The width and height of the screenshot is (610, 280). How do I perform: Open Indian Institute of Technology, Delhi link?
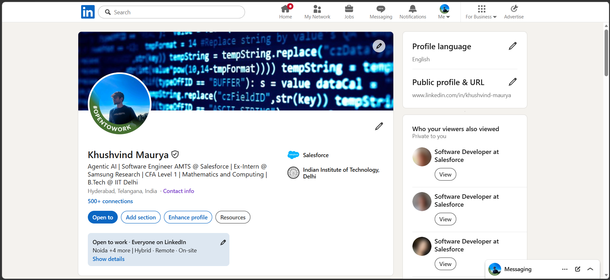click(333, 173)
